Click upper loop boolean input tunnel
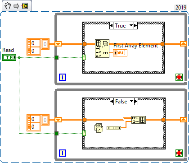The image size is (189, 163). coord(56,57)
